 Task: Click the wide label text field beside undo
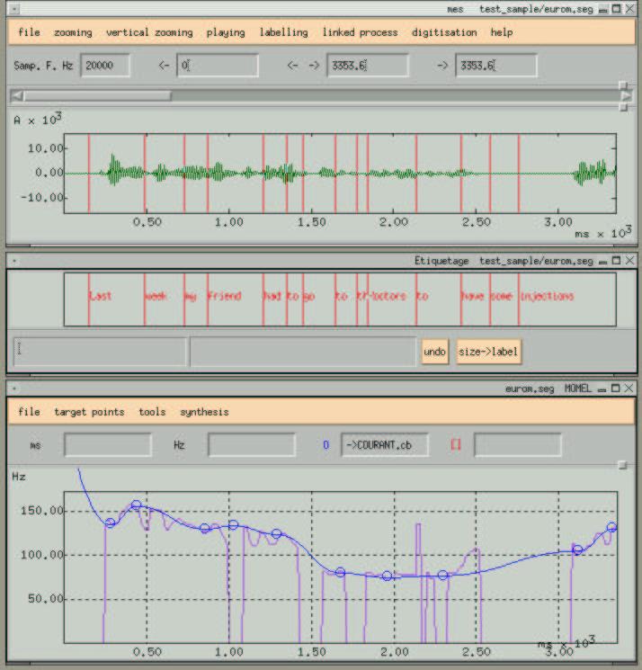303,352
